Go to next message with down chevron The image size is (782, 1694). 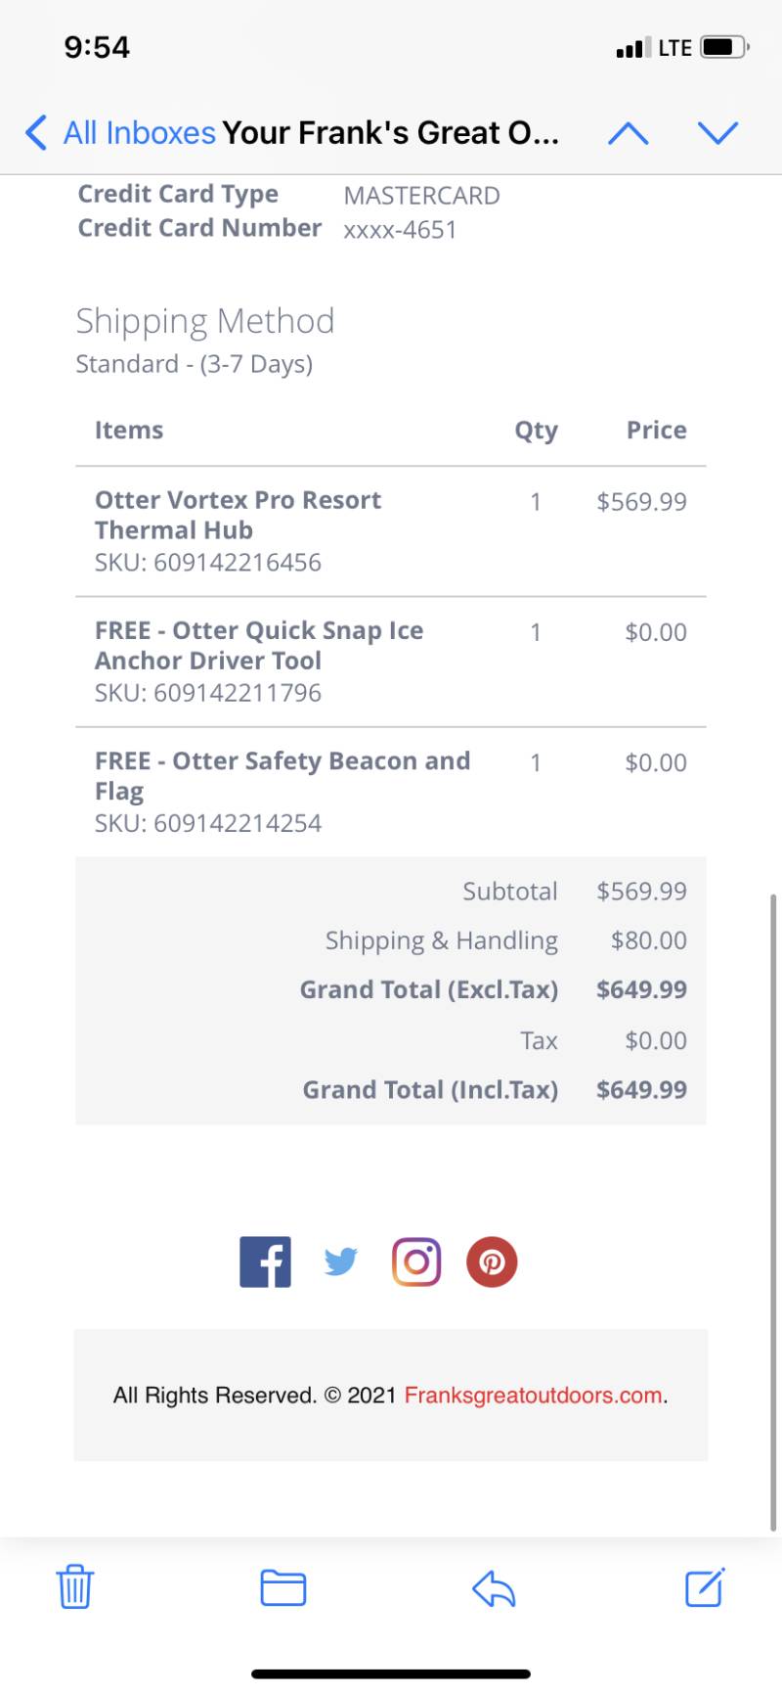pyautogui.click(x=718, y=133)
